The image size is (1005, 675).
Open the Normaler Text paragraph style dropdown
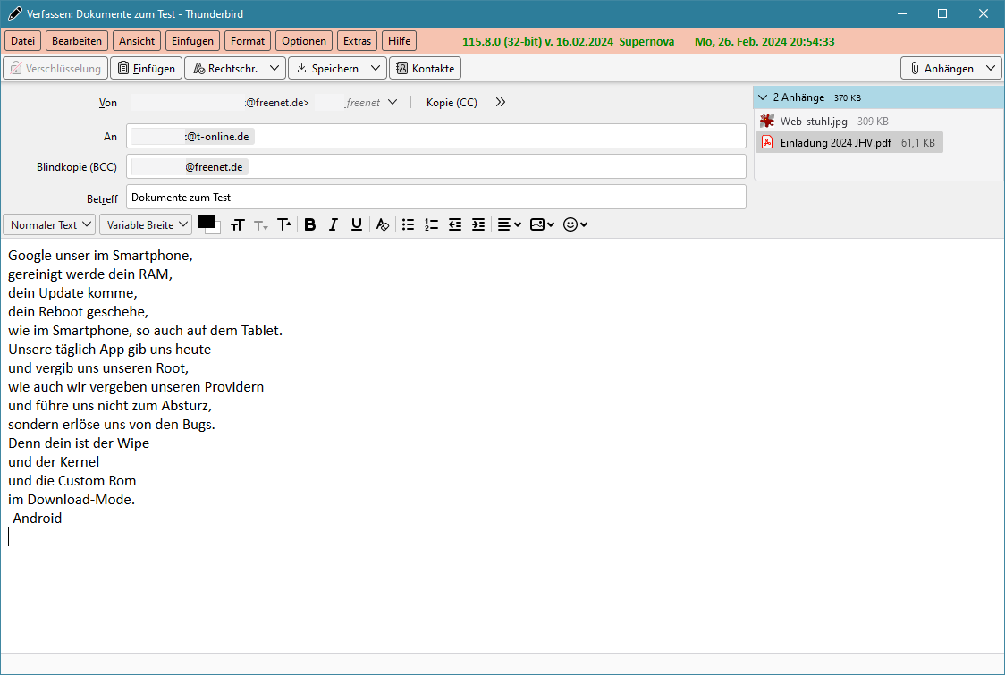[x=49, y=224]
